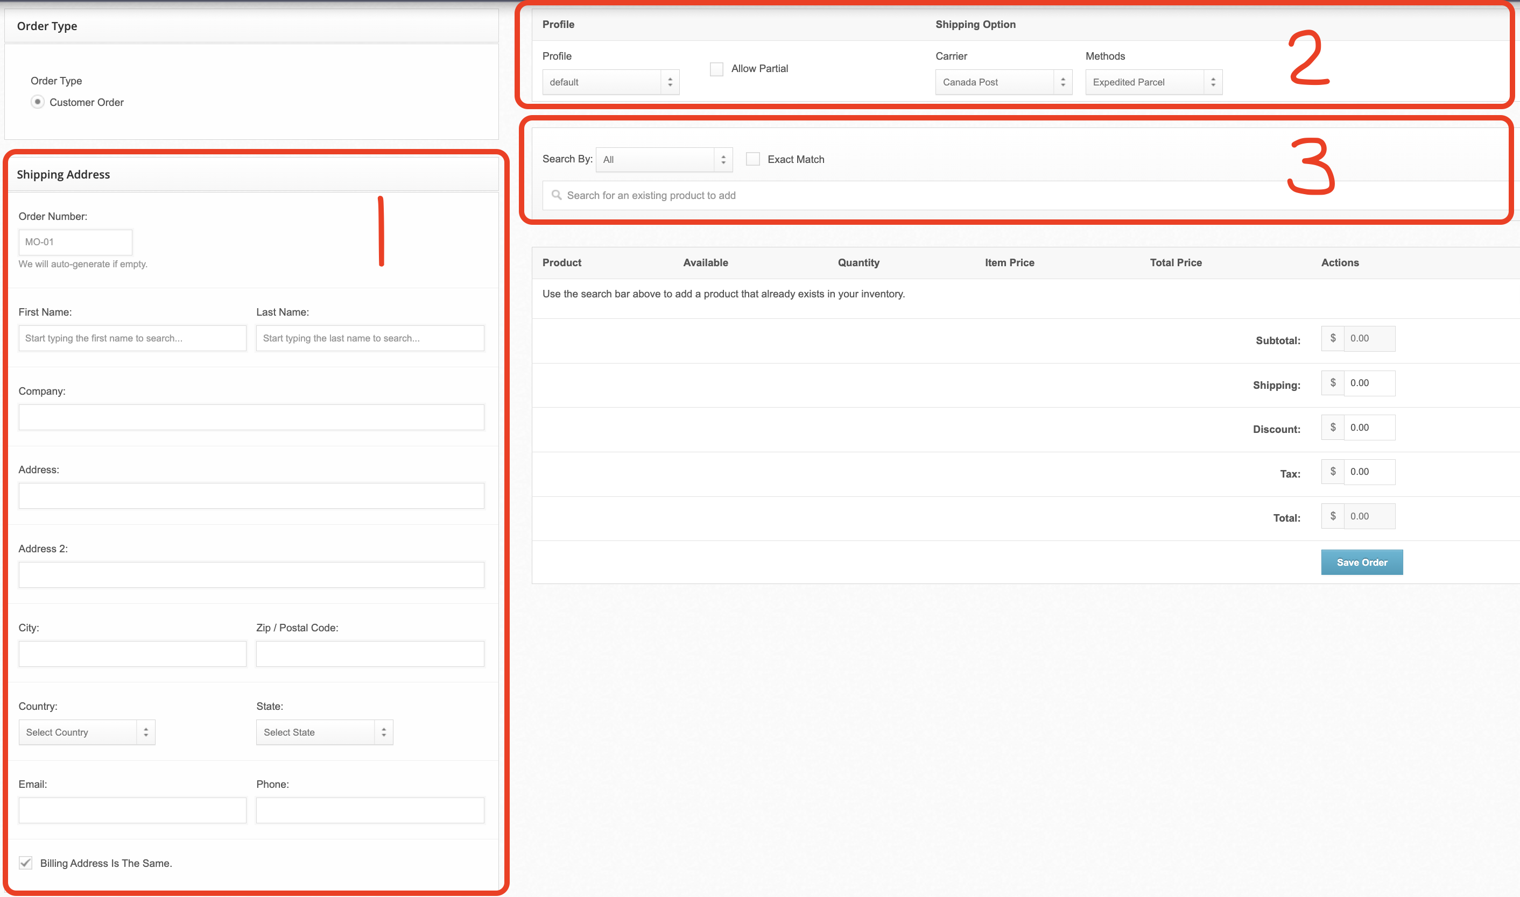This screenshot has height=897, width=1520.
Task: Click the Last Name search field
Action: 370,338
